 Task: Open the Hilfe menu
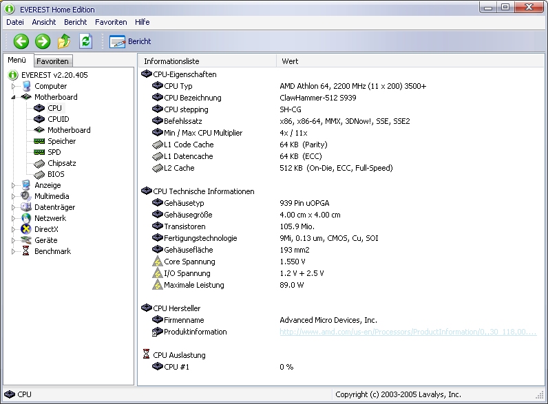coord(143,22)
